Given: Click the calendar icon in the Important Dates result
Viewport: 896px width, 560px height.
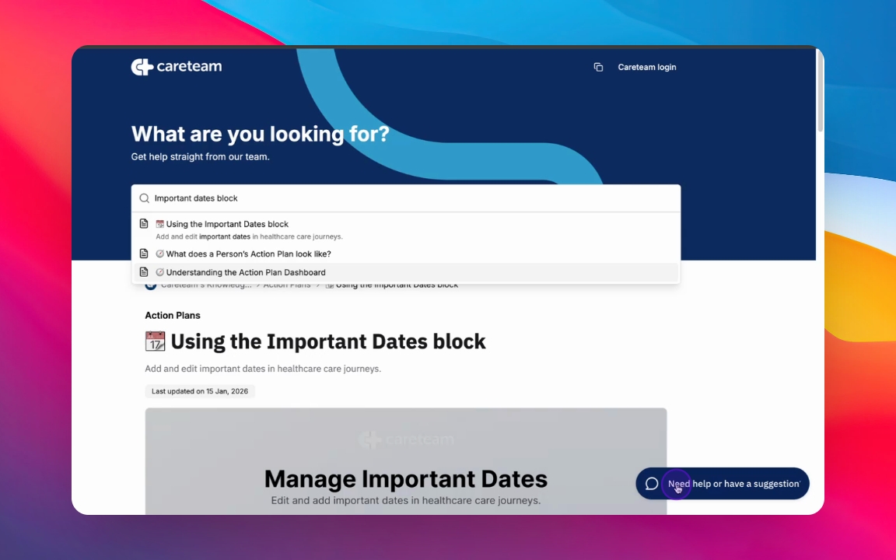Looking at the screenshot, I should pyautogui.click(x=160, y=224).
